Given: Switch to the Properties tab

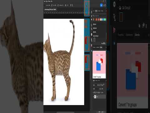Looking at the screenshot, I should 94,47.
